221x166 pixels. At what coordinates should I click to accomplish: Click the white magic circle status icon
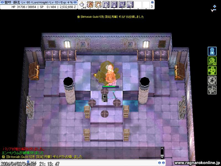(x=212, y=80)
